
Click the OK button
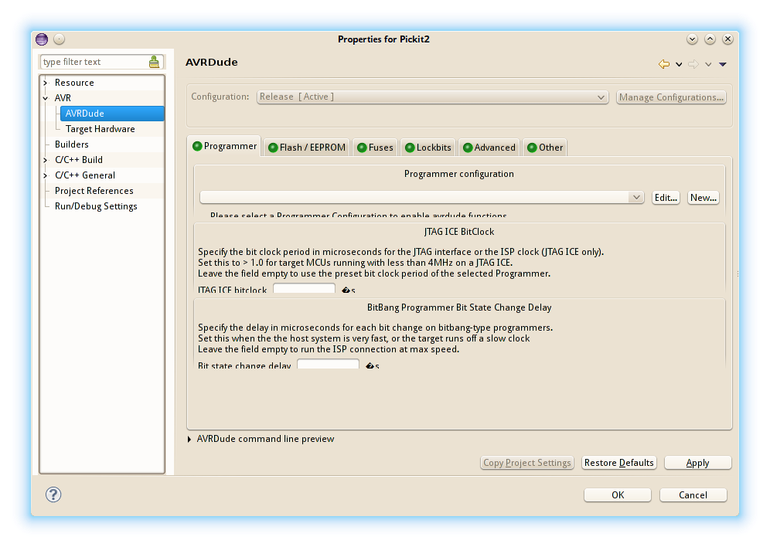tap(618, 495)
